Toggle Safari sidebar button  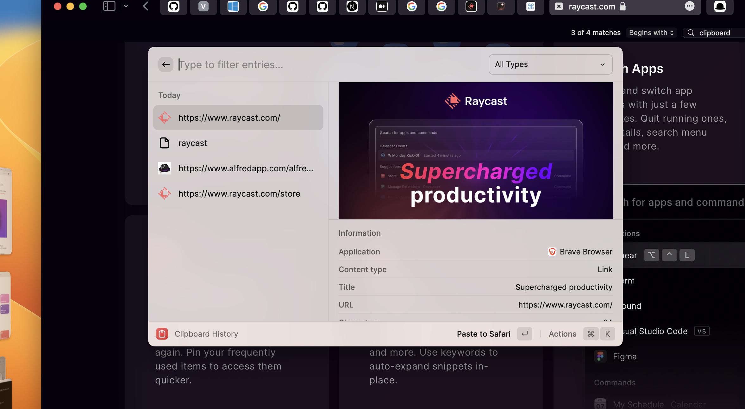pyautogui.click(x=109, y=6)
